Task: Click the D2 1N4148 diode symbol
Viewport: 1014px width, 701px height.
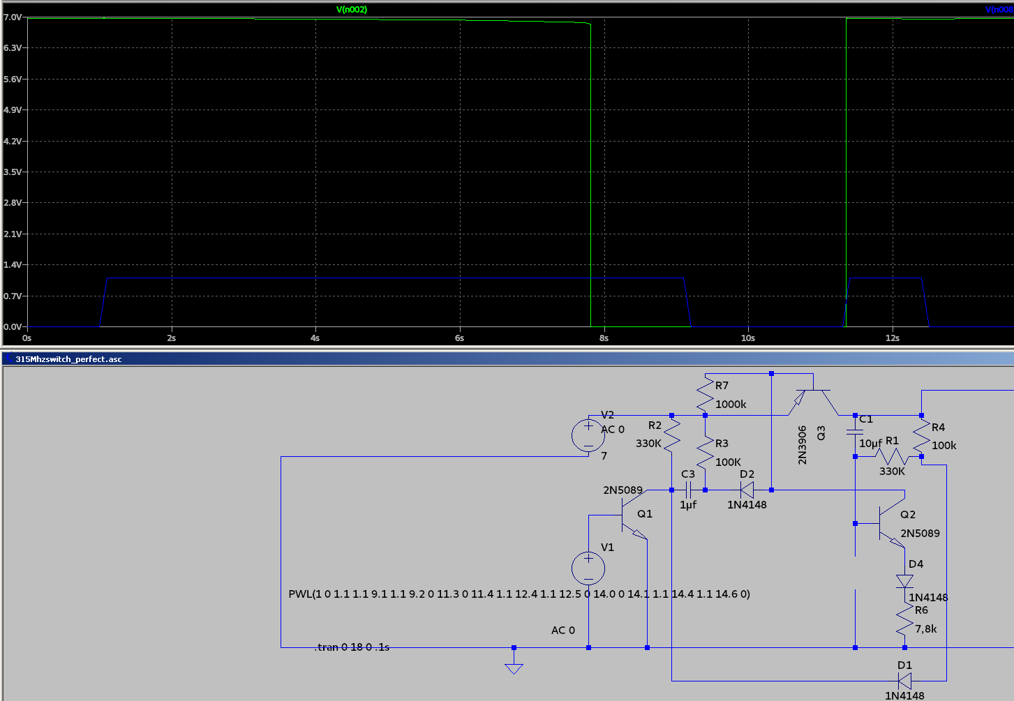Action: (x=746, y=490)
